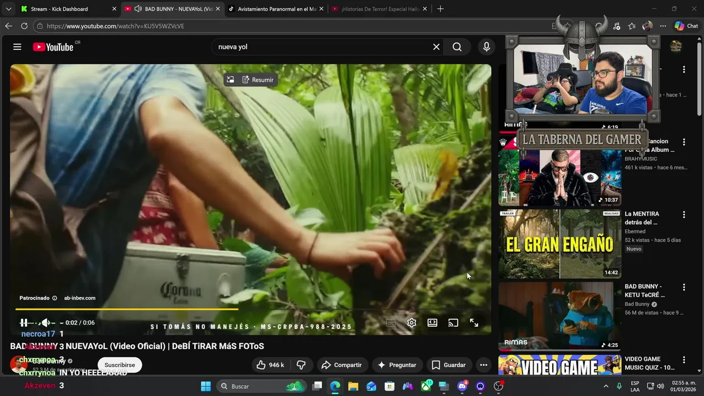Click the Preguntar ask button
Image resolution: width=704 pixels, height=396 pixels.
397,365
